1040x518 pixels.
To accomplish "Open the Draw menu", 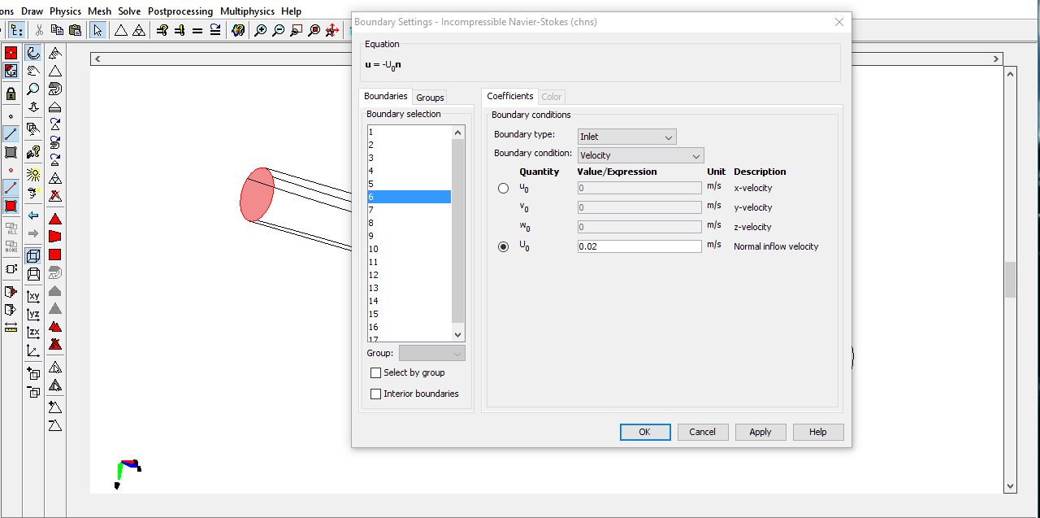I will click(x=32, y=11).
